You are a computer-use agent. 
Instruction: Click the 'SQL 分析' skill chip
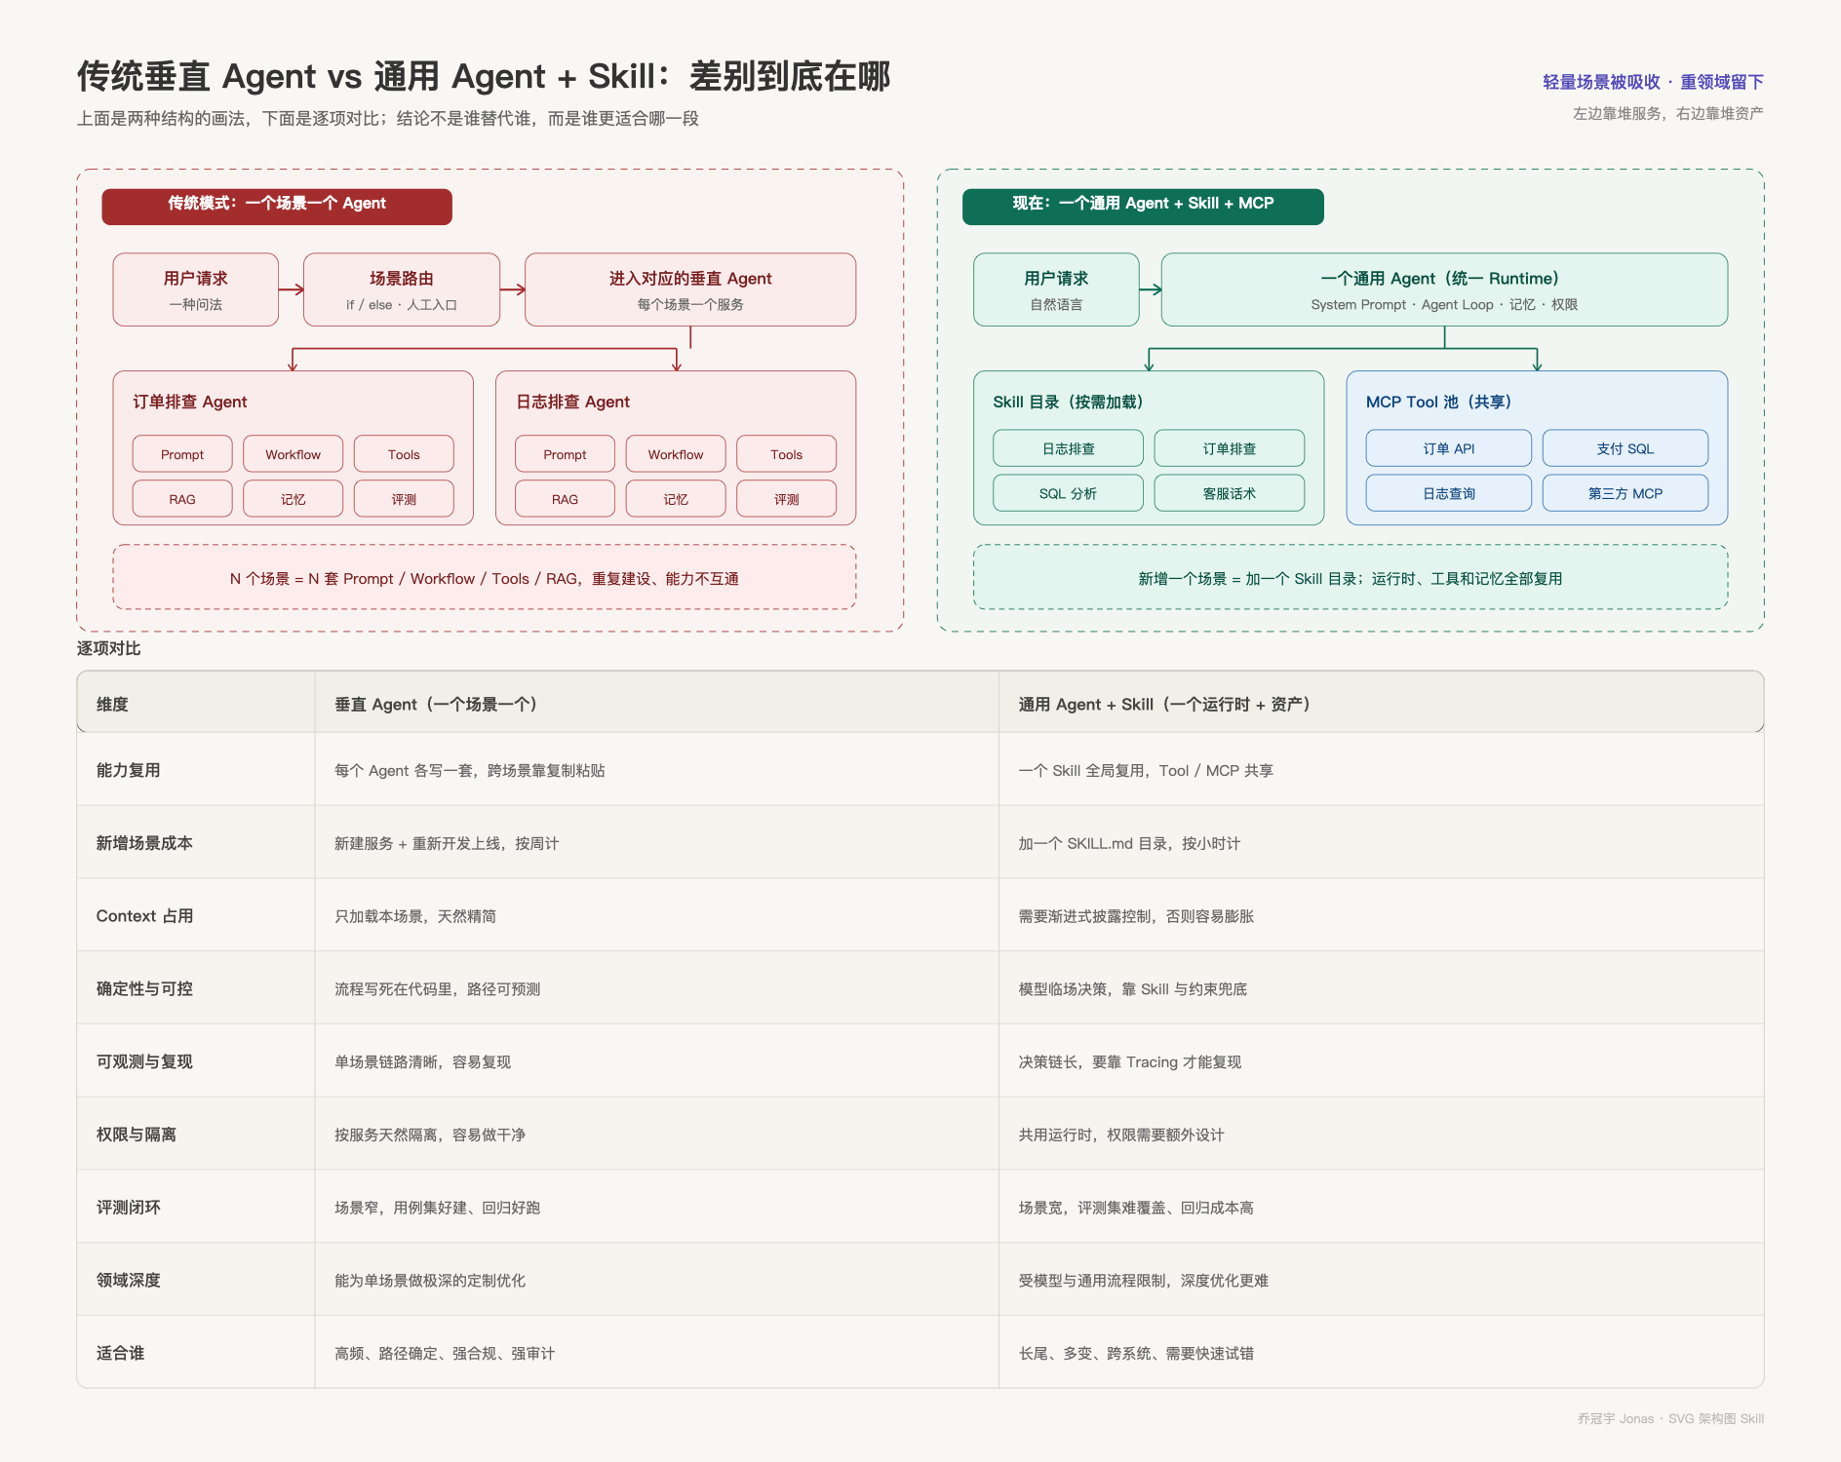(1069, 493)
